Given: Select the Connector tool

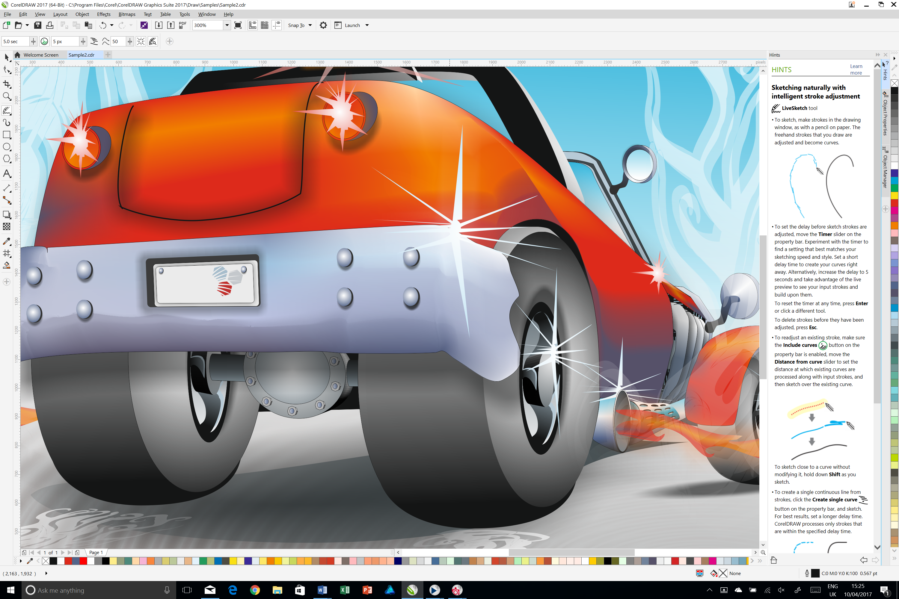Looking at the screenshot, I should [7, 200].
